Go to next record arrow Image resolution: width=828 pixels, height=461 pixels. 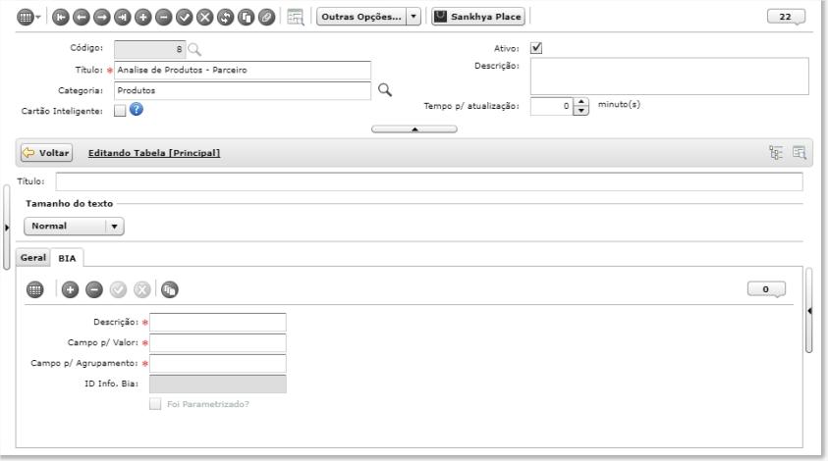click(x=102, y=17)
